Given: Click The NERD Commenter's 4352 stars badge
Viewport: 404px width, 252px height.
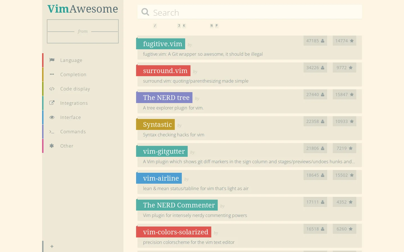Looking at the screenshot, I should [x=345, y=202].
